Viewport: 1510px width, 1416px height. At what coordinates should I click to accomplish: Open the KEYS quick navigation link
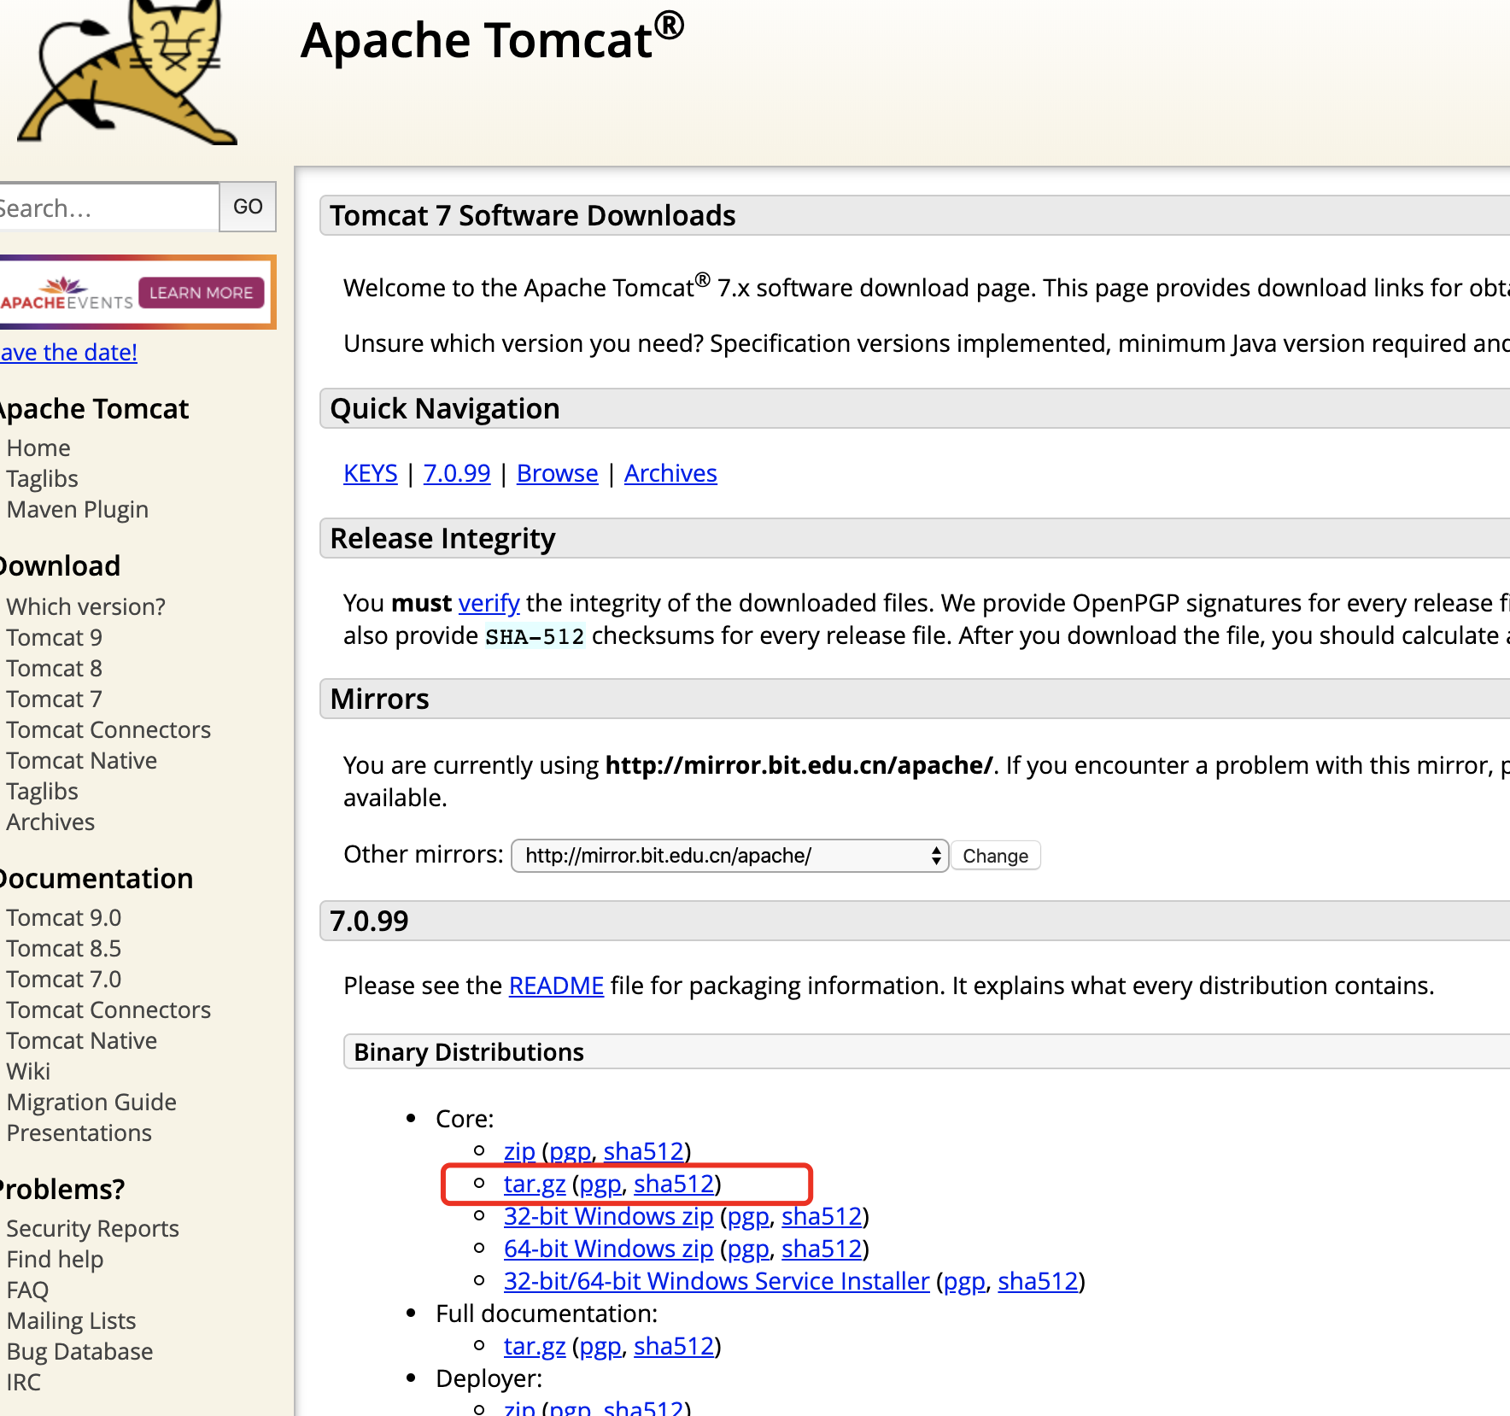pyautogui.click(x=371, y=473)
